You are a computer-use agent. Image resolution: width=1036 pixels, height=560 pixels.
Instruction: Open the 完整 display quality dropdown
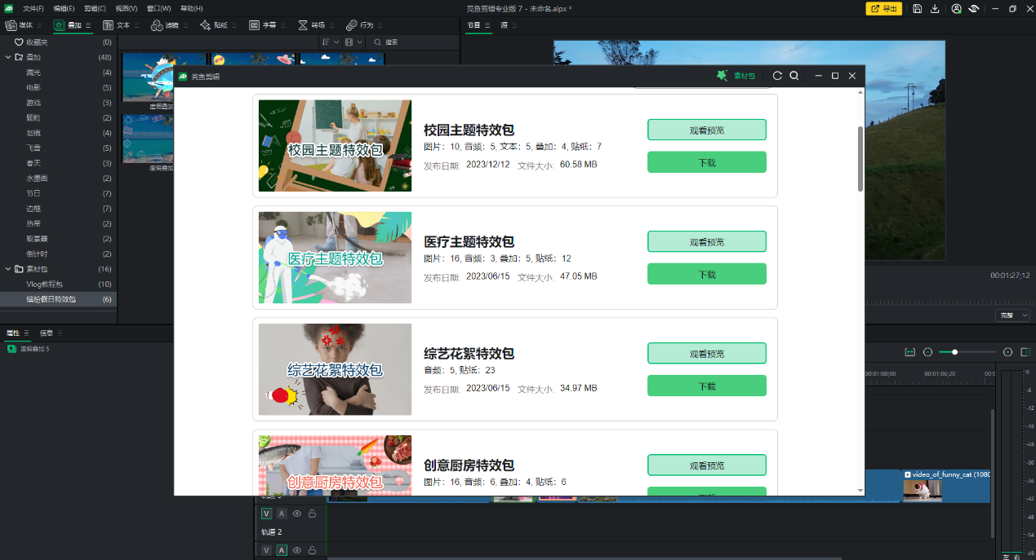click(x=1011, y=315)
